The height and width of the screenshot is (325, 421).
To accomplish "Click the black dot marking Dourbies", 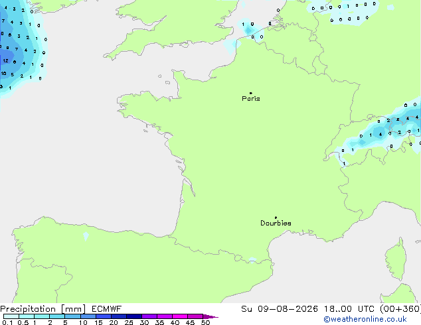I will 276,218.
